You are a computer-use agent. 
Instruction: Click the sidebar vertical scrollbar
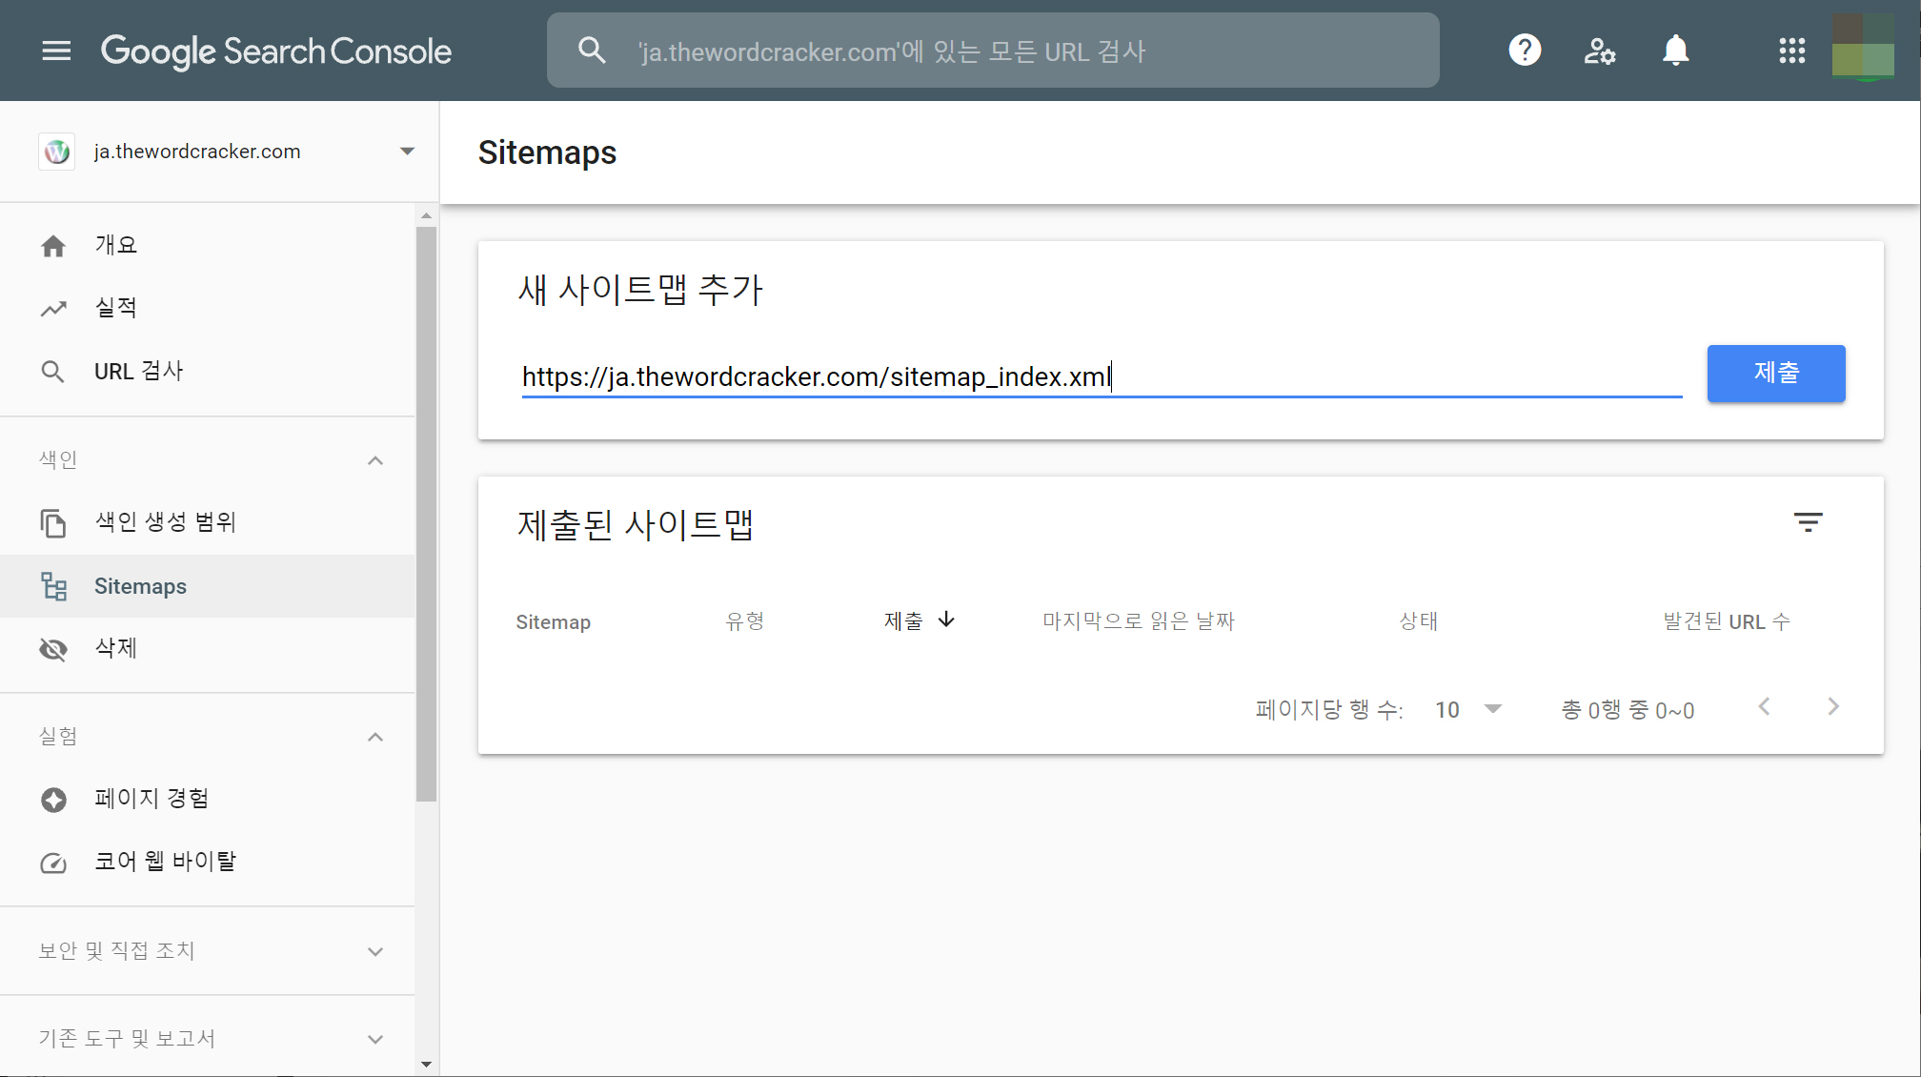(x=426, y=515)
